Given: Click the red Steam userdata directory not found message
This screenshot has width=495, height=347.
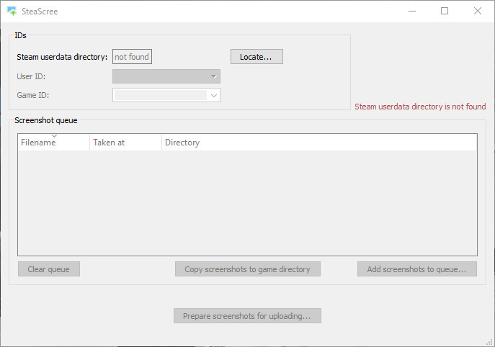Looking at the screenshot, I should click(x=420, y=107).
